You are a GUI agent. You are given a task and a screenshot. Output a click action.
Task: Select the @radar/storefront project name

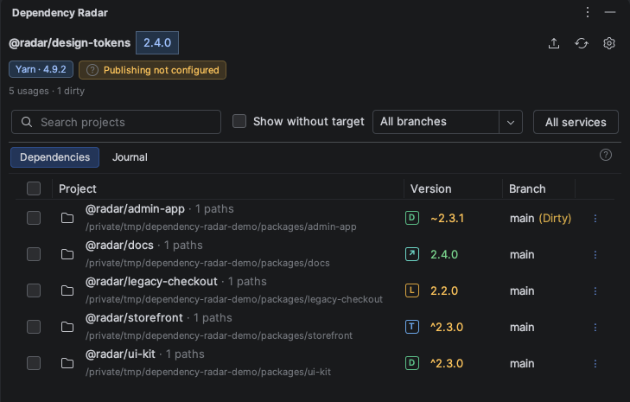point(134,317)
